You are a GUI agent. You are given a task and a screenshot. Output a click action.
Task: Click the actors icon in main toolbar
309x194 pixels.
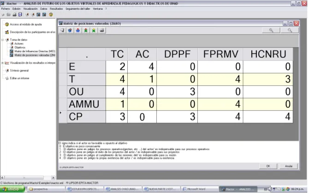tap(27, 15)
